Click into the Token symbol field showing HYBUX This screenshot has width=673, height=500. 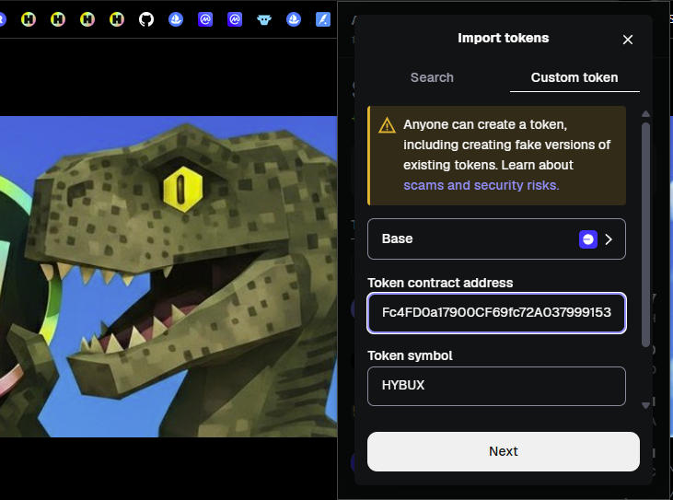[496, 386]
